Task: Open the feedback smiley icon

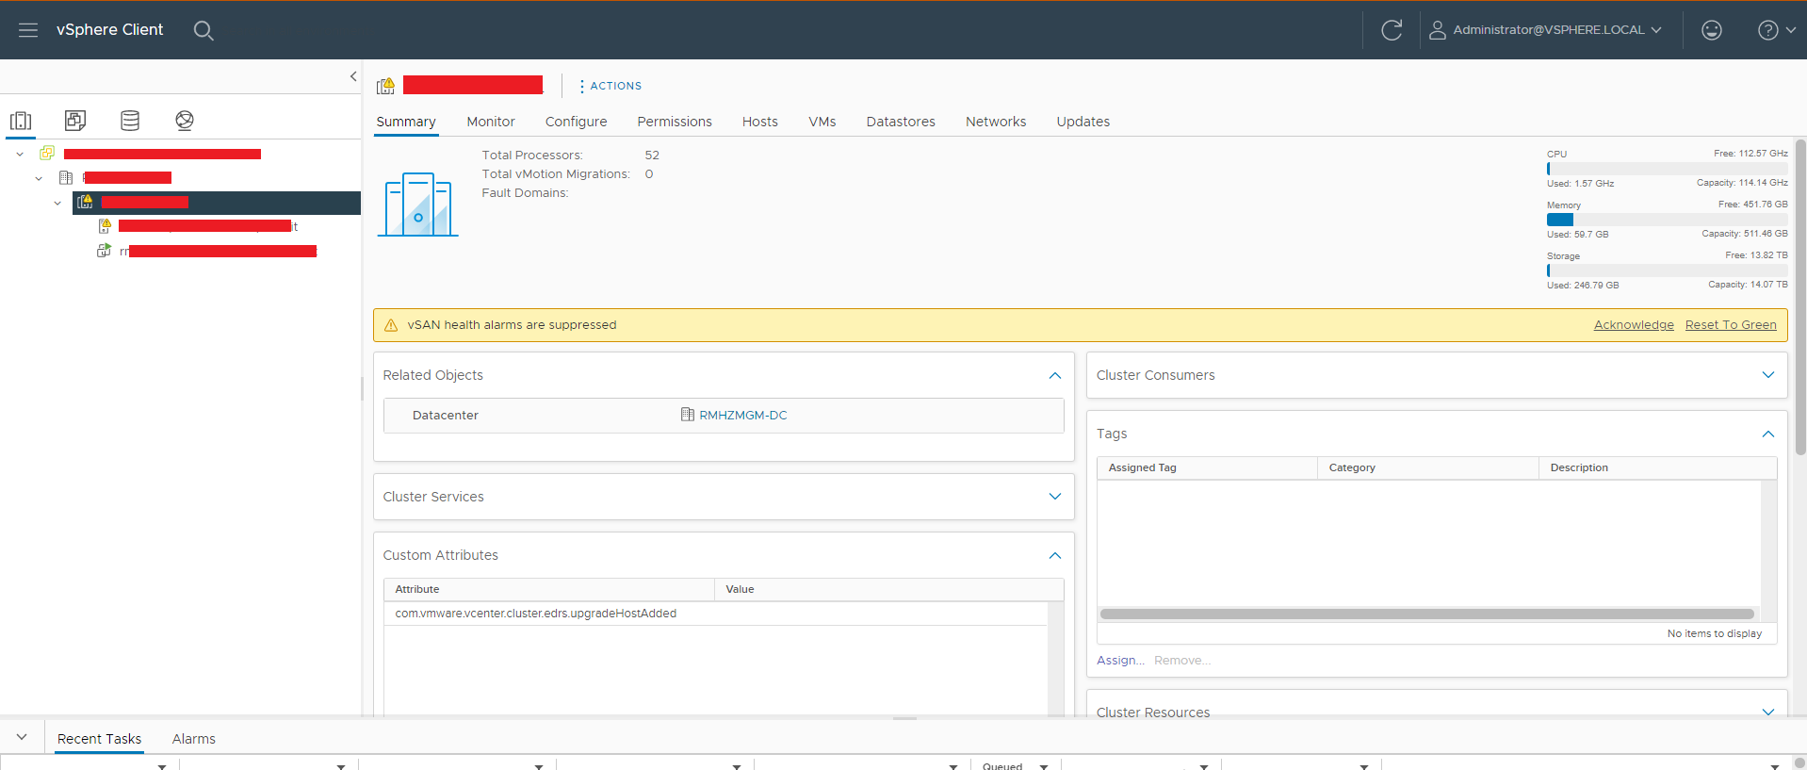Action: click(x=1712, y=30)
